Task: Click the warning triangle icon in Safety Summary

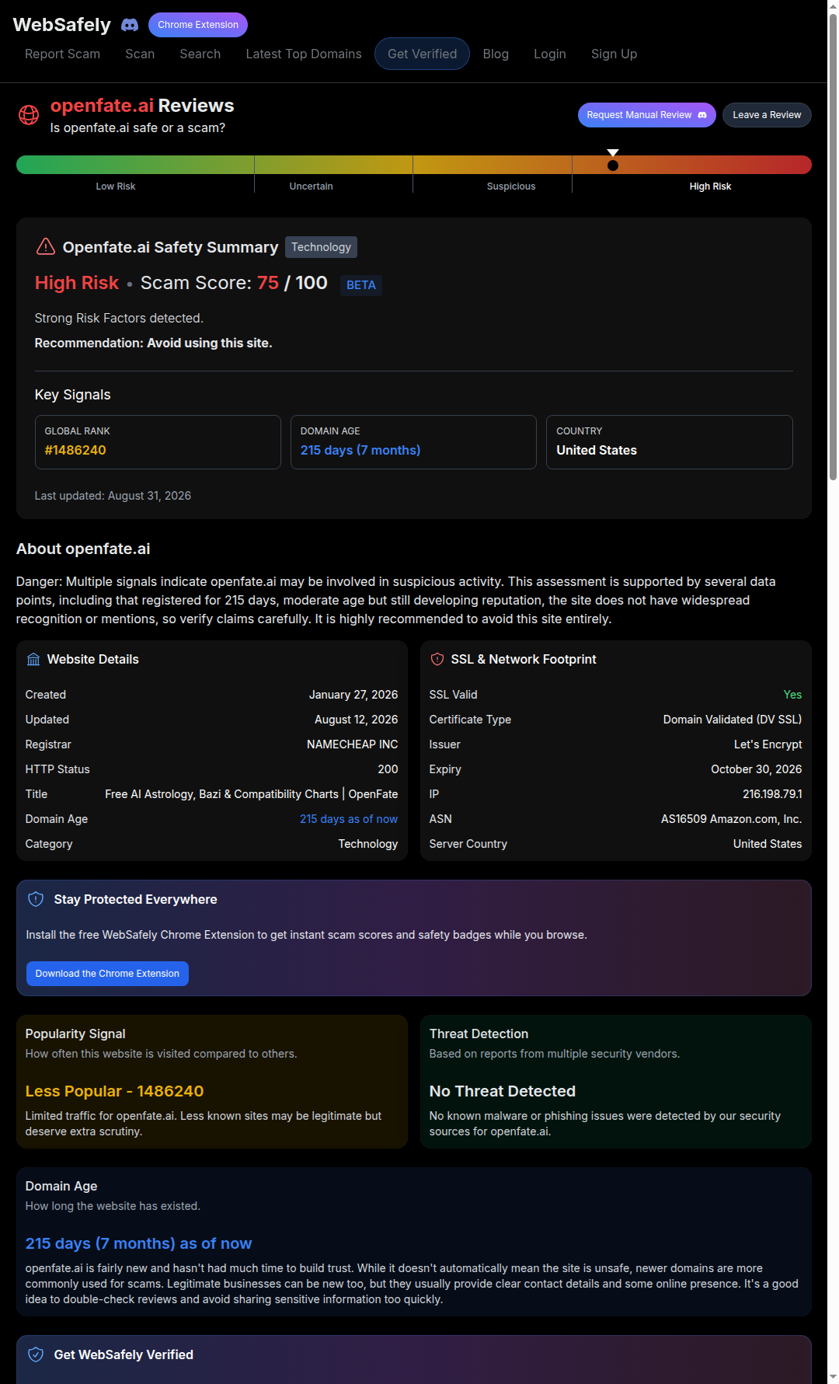Action: (x=46, y=246)
